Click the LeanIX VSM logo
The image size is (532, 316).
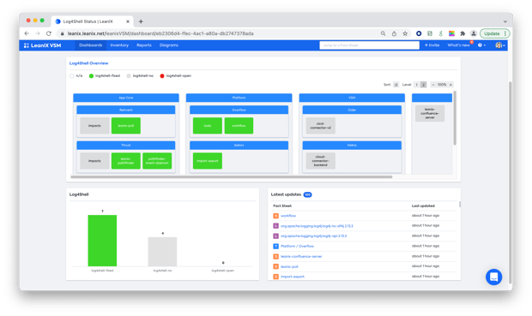click(x=42, y=45)
